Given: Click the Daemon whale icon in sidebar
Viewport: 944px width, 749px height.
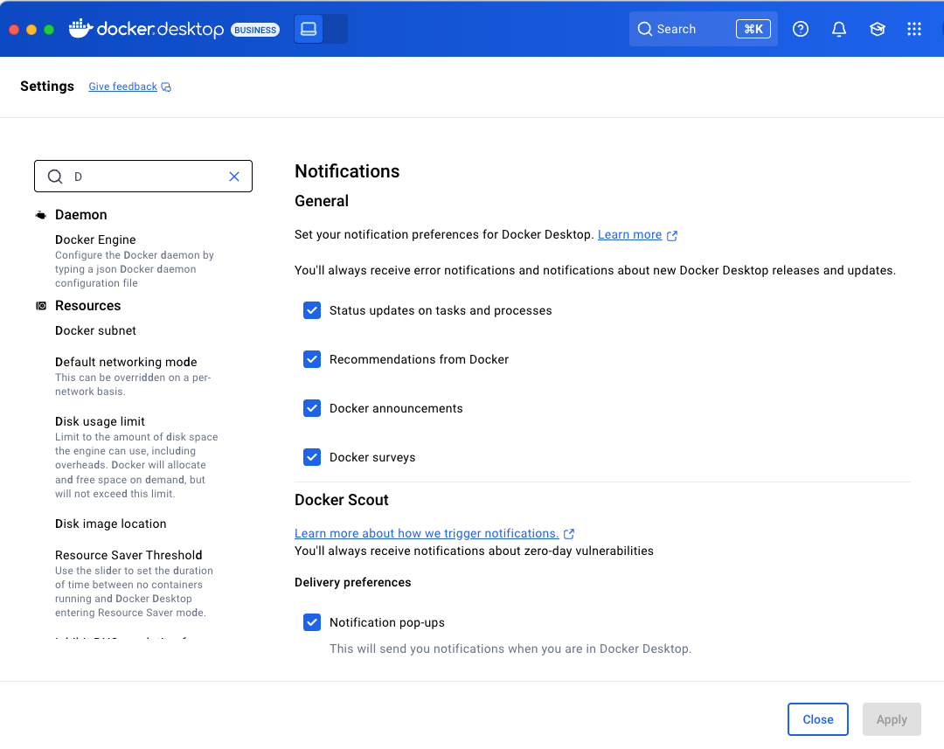Looking at the screenshot, I should coord(40,214).
